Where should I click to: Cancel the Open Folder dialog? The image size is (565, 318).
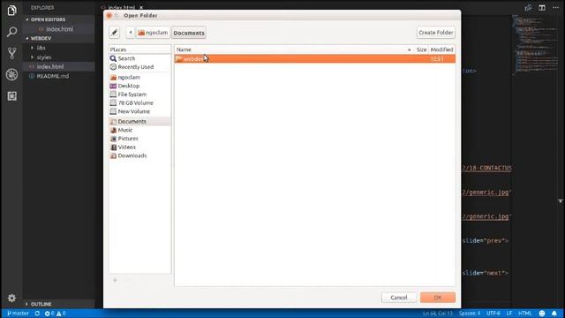[398, 298]
